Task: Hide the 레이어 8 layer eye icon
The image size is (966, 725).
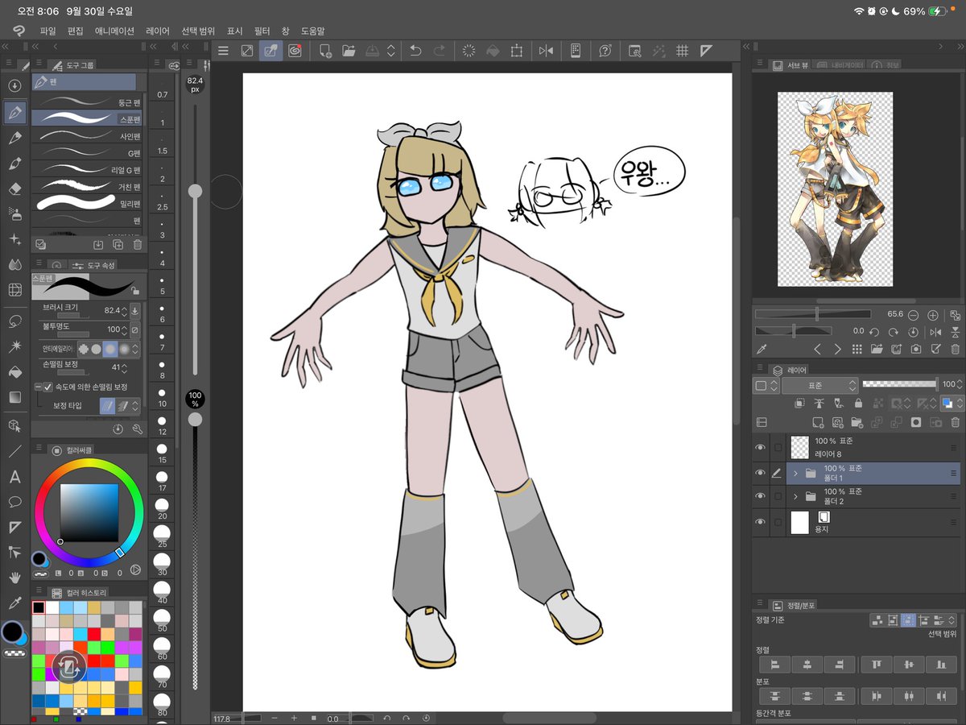Action: click(x=760, y=447)
